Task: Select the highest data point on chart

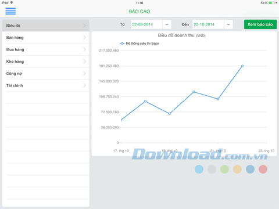Action: tap(242, 66)
